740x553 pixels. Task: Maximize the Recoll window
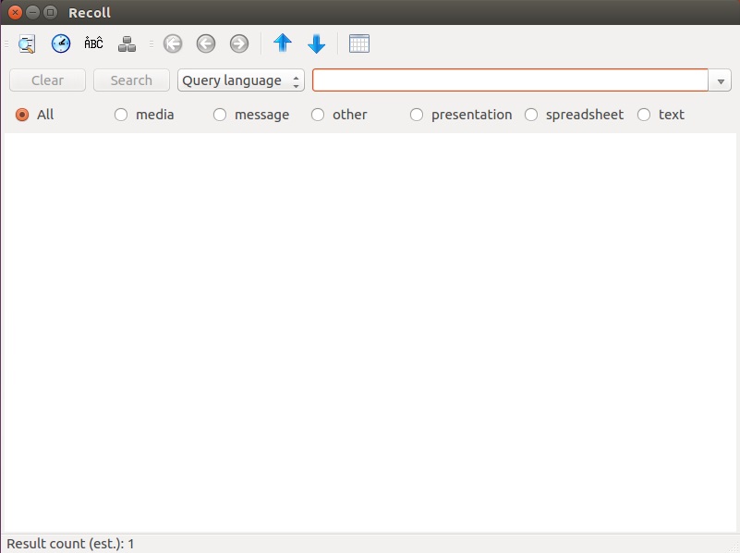click(x=50, y=12)
